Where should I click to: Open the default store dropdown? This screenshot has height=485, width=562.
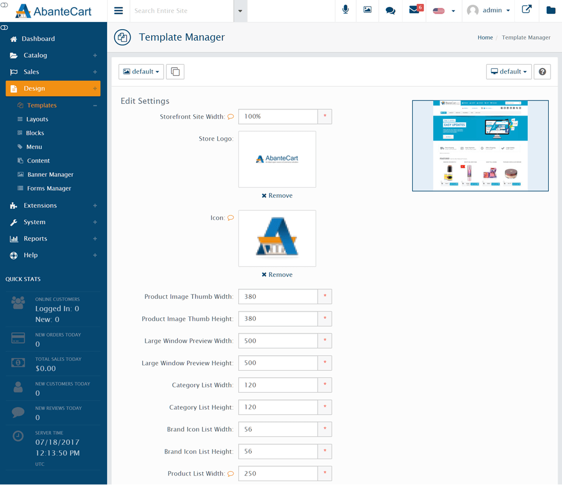pos(509,72)
